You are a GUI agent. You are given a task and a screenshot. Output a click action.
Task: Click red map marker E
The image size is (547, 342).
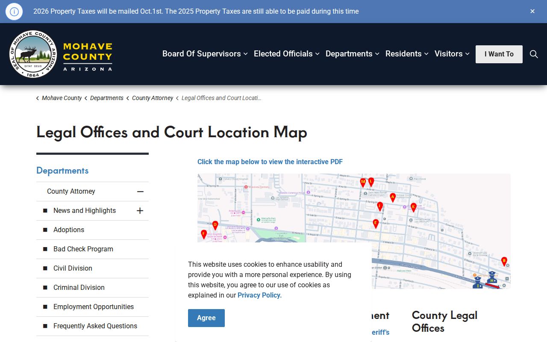pos(376,224)
